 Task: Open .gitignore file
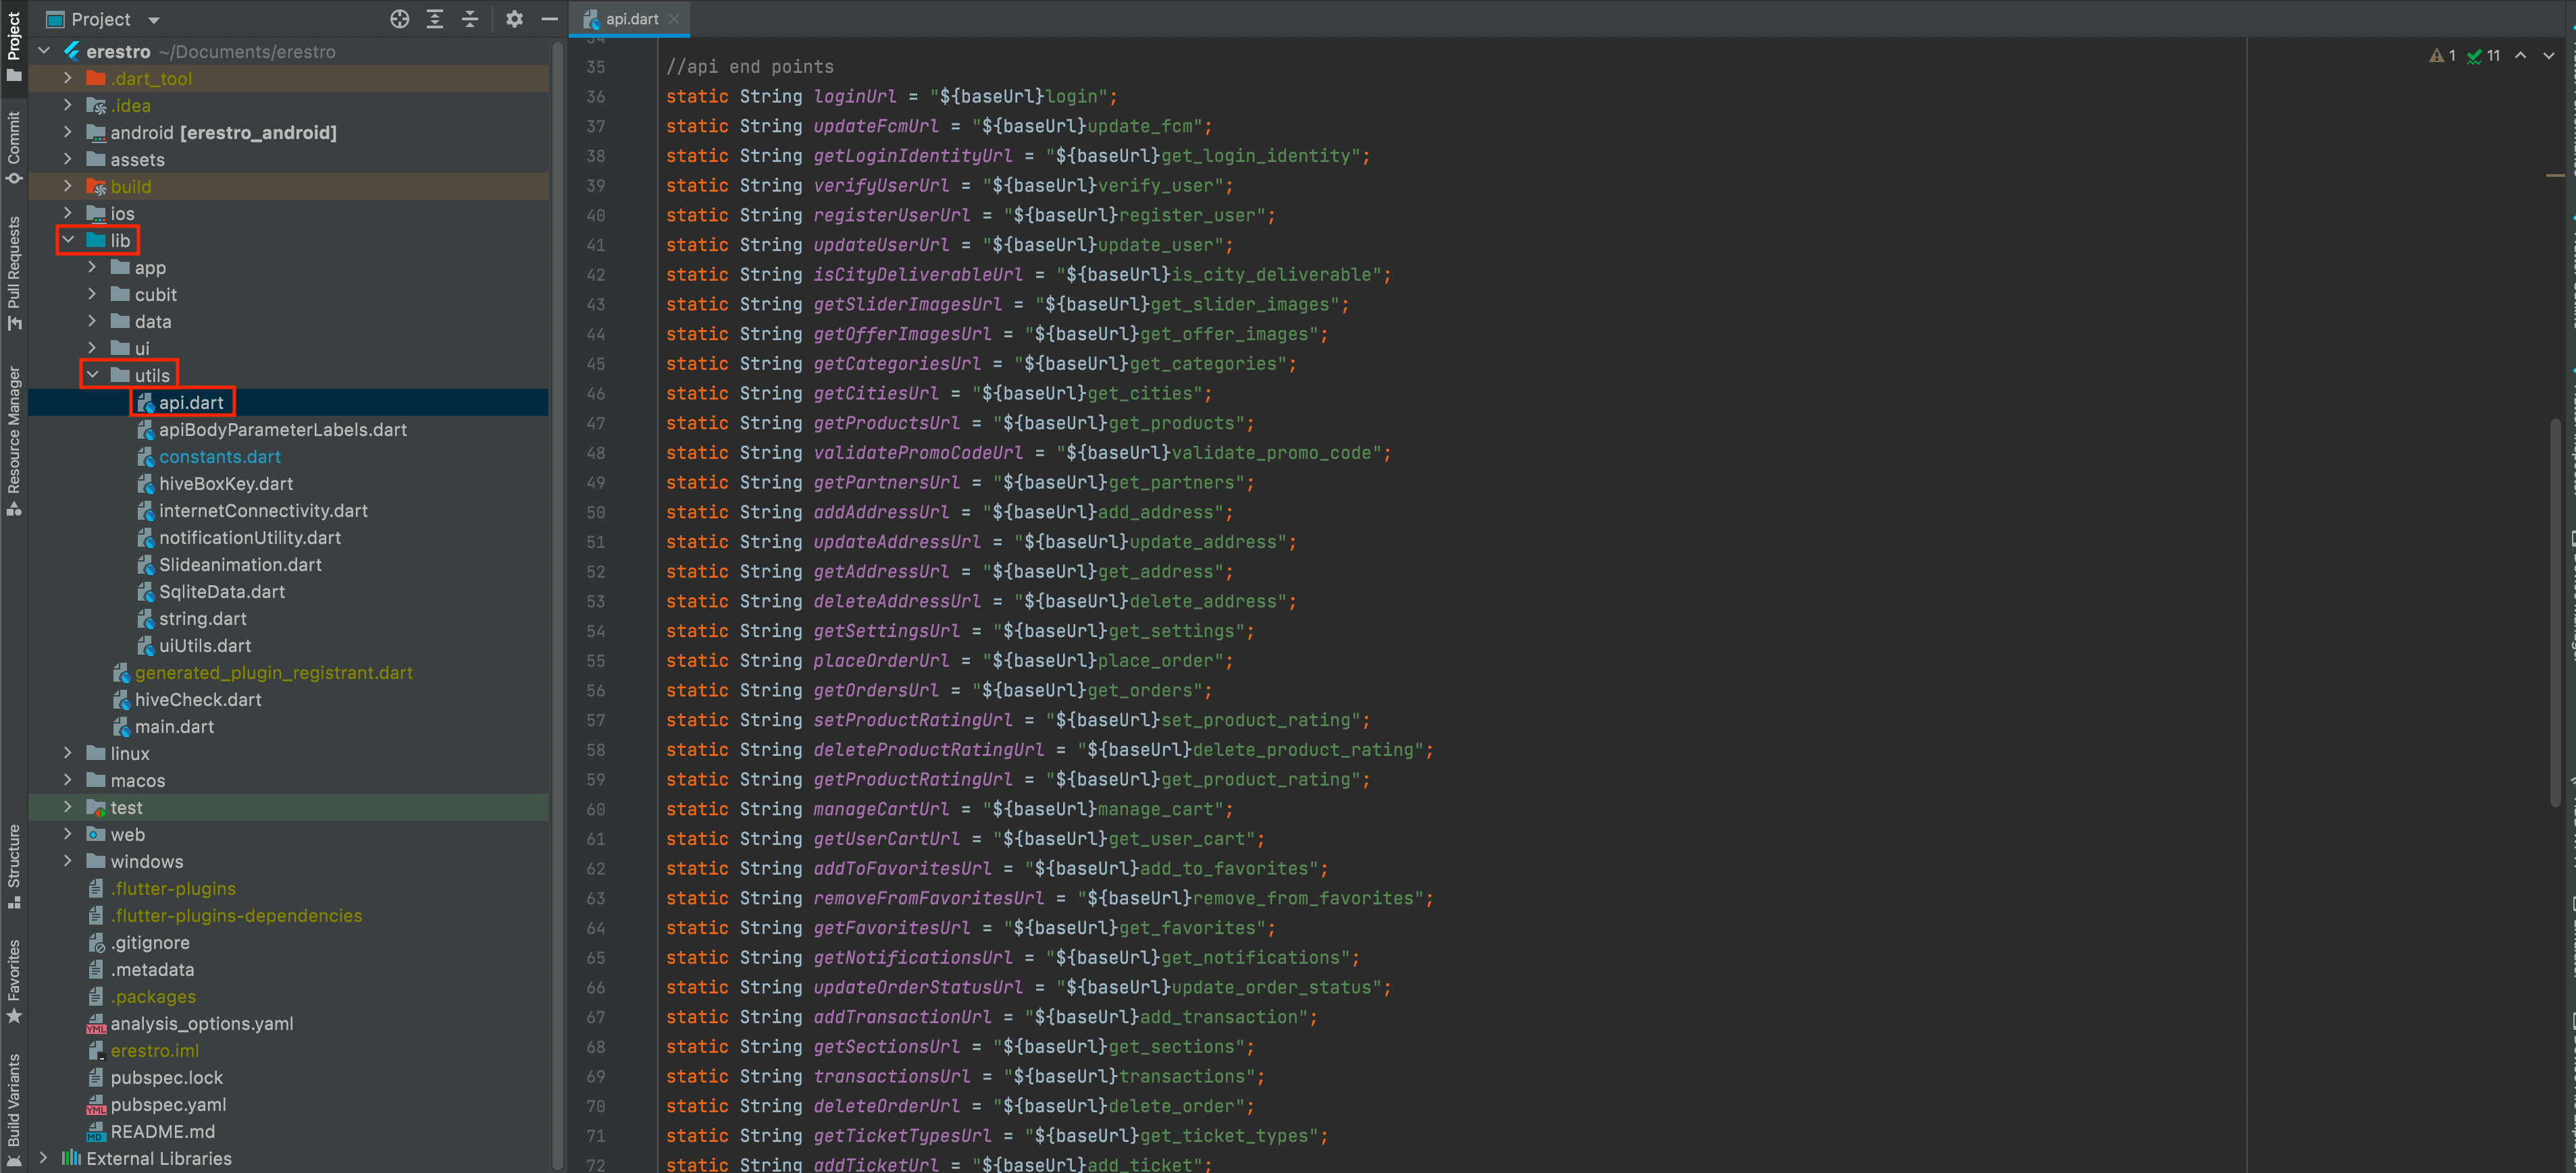point(138,942)
